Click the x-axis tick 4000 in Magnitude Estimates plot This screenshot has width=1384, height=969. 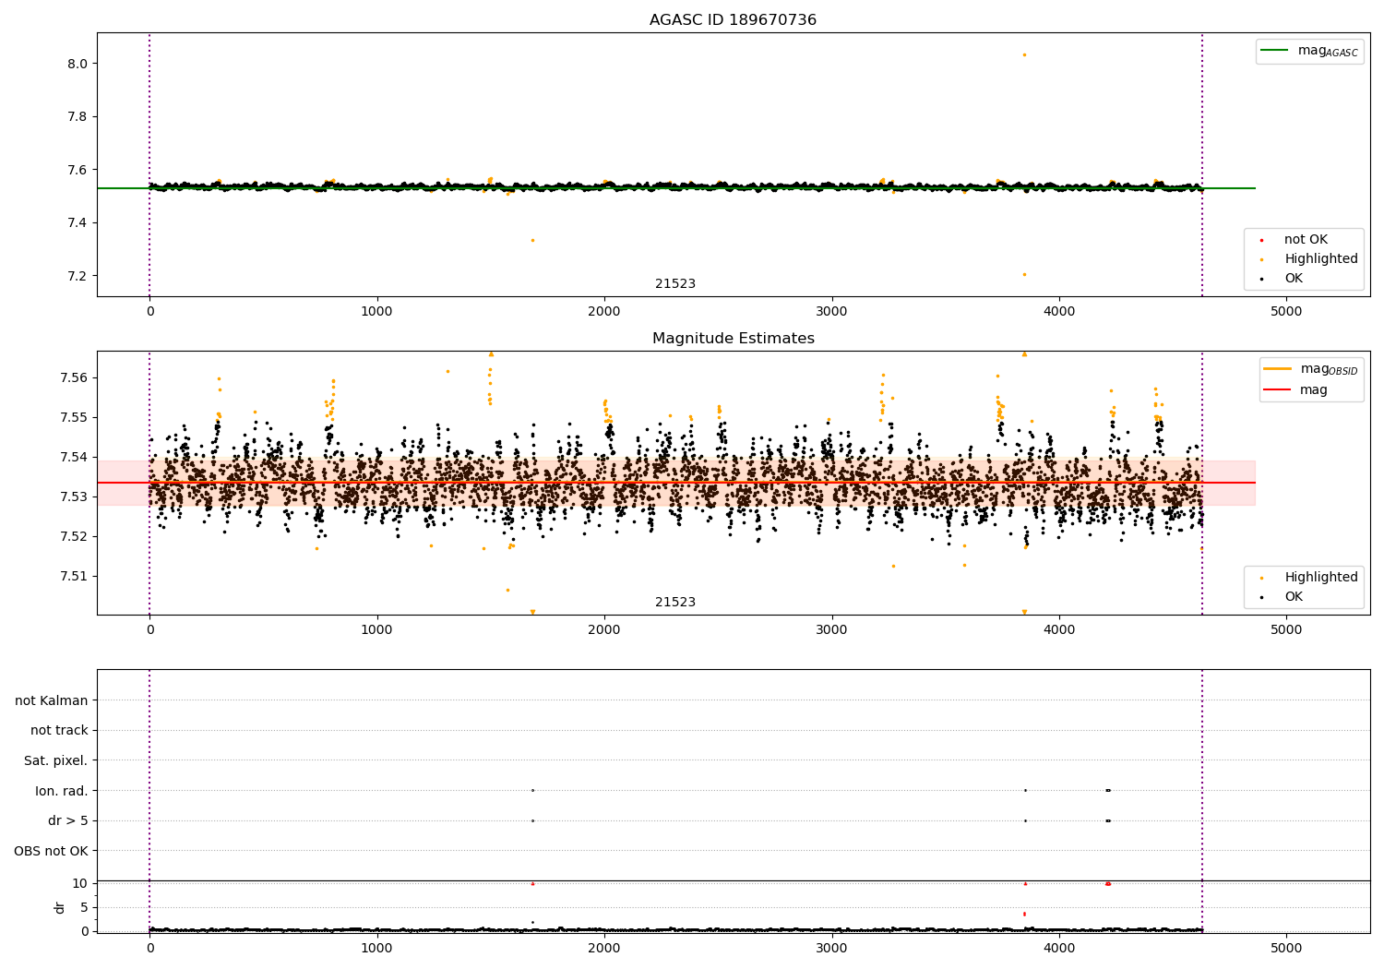click(1059, 629)
